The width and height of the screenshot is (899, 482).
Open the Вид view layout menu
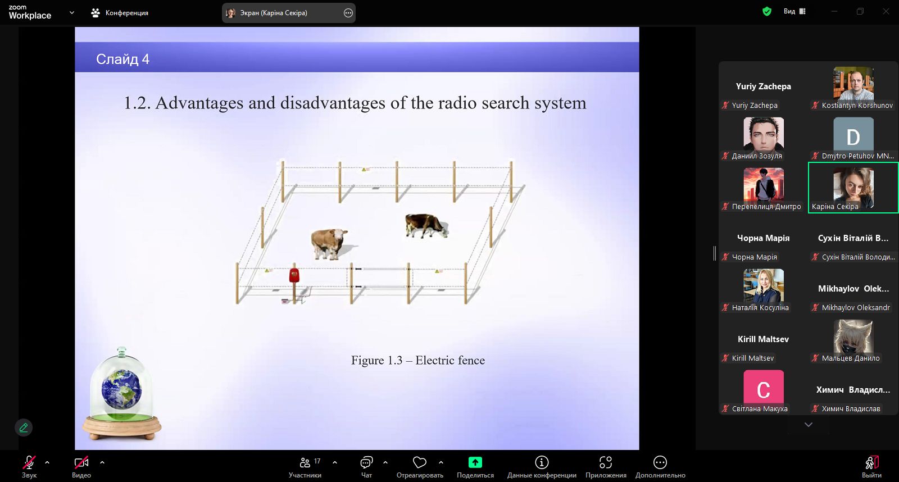pyautogui.click(x=794, y=11)
